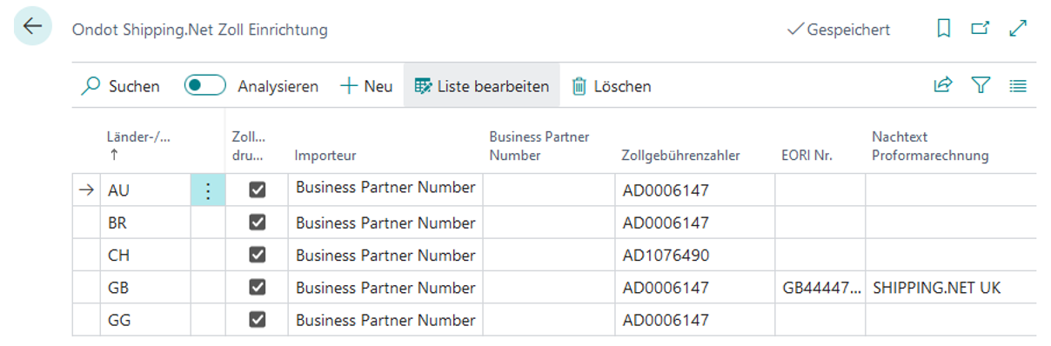Open page in new window icon
The width and height of the screenshot is (1051, 346).
click(981, 30)
